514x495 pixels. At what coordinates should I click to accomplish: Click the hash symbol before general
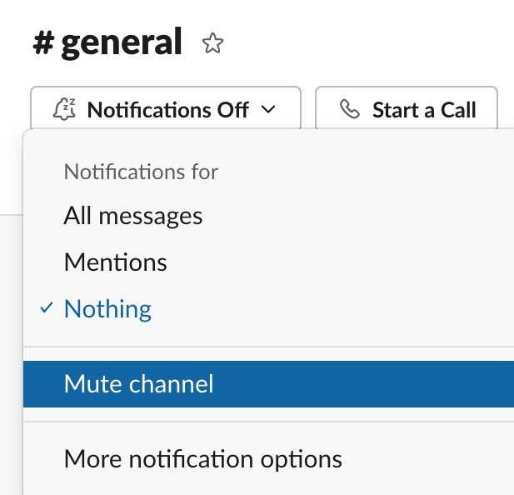click(43, 42)
